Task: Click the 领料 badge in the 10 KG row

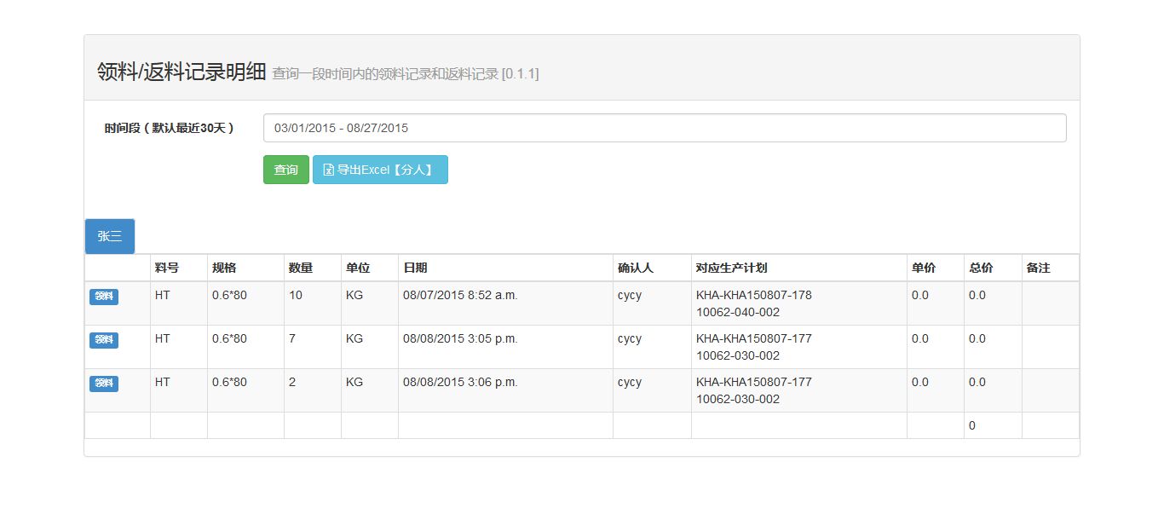Action: coord(104,297)
